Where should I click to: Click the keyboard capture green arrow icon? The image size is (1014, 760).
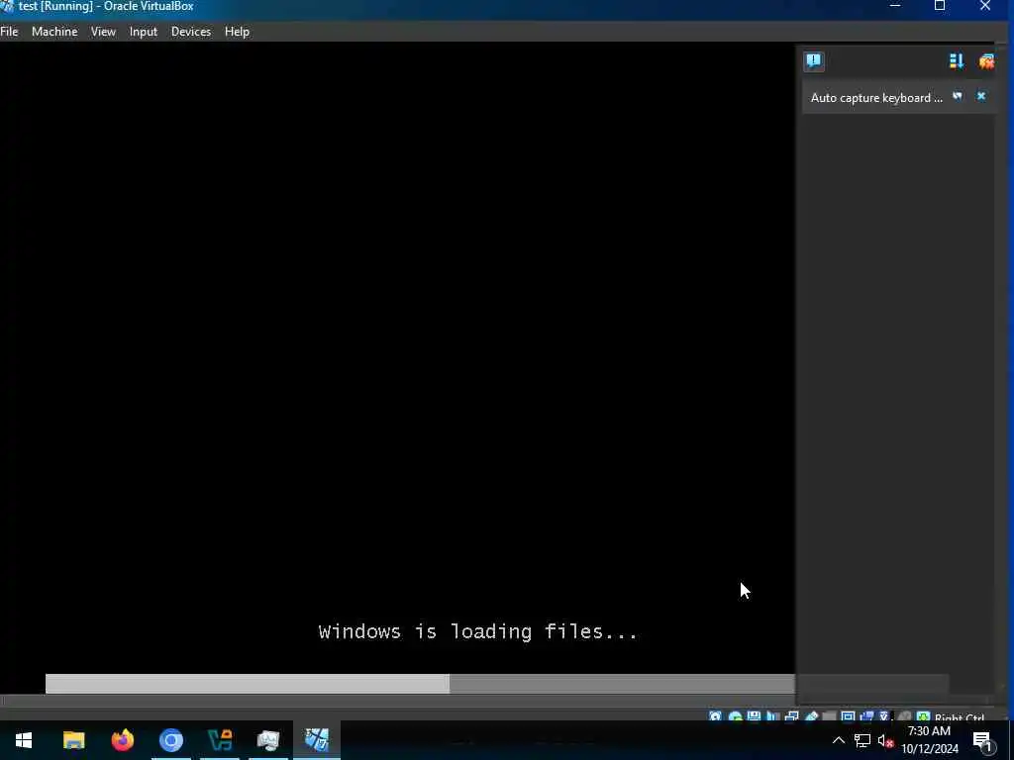pyautogui.click(x=924, y=716)
